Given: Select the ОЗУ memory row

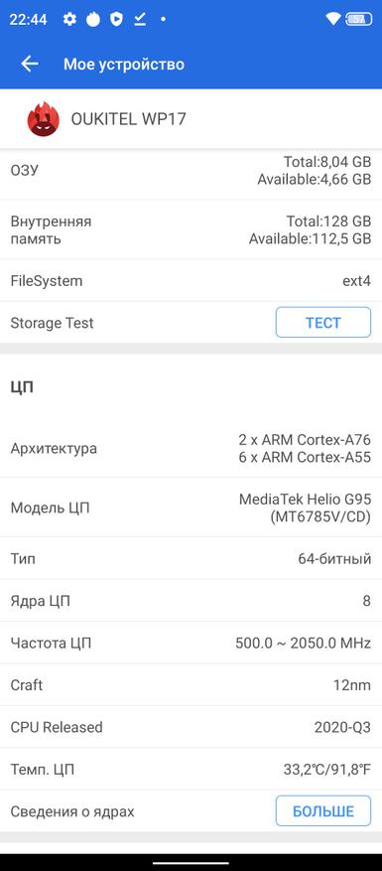Looking at the screenshot, I should click(191, 171).
